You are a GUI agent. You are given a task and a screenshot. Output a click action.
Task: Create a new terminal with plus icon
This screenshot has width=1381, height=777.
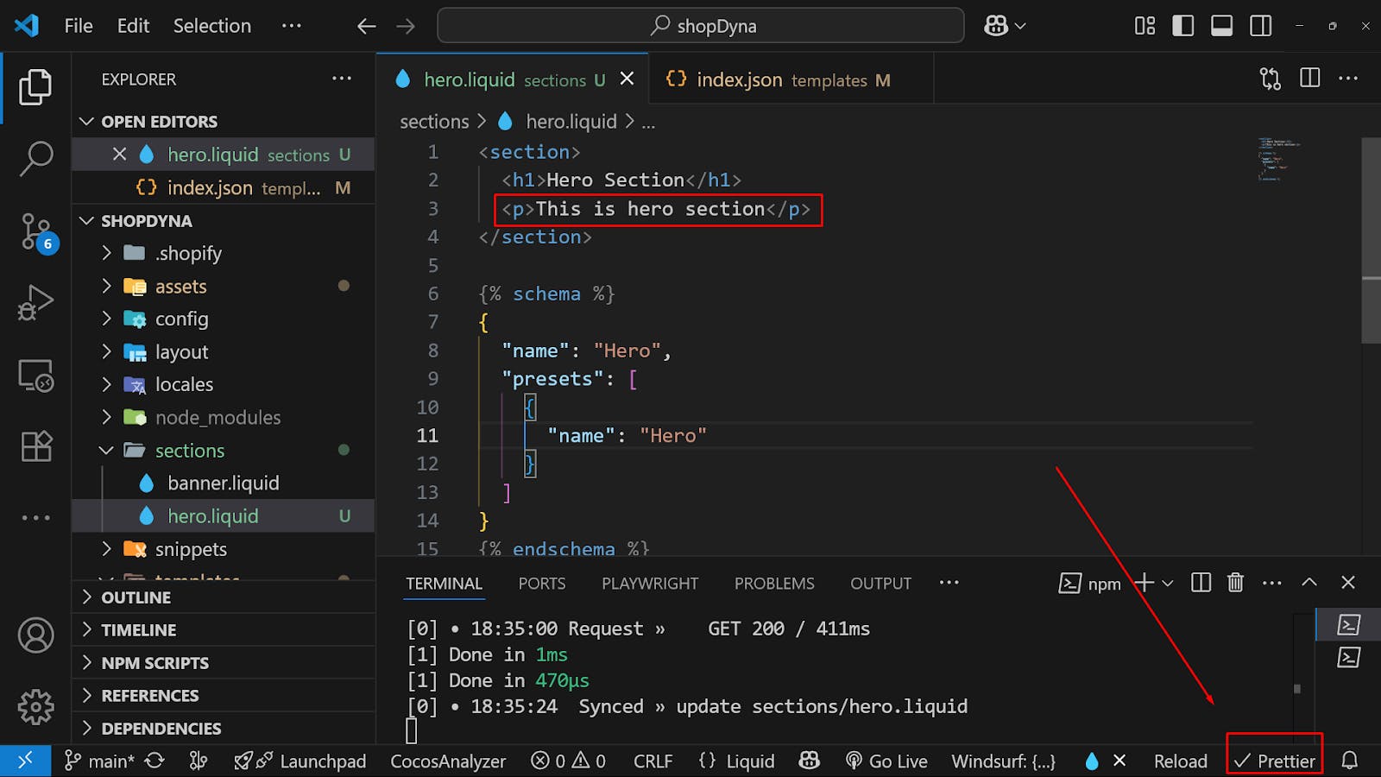1144,583
